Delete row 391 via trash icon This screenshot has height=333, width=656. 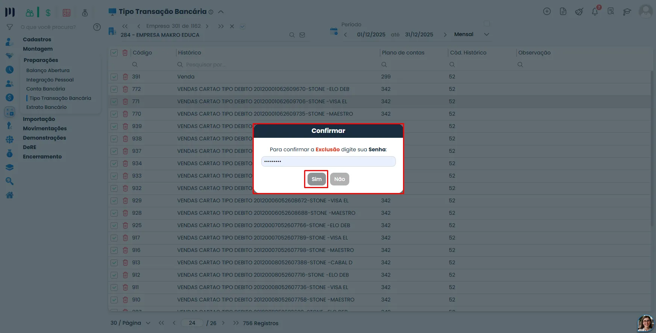click(x=125, y=77)
